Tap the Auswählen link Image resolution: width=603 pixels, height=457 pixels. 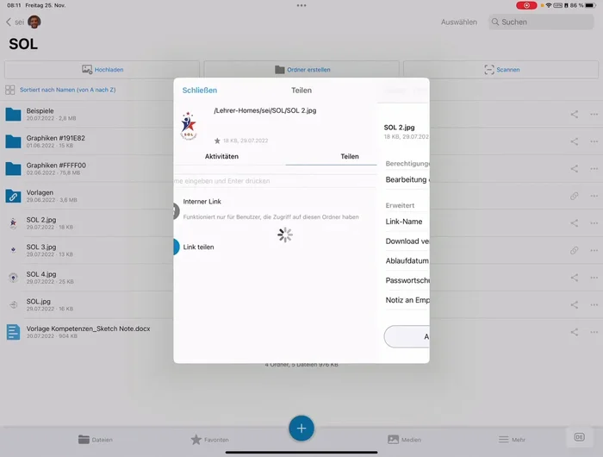click(458, 22)
